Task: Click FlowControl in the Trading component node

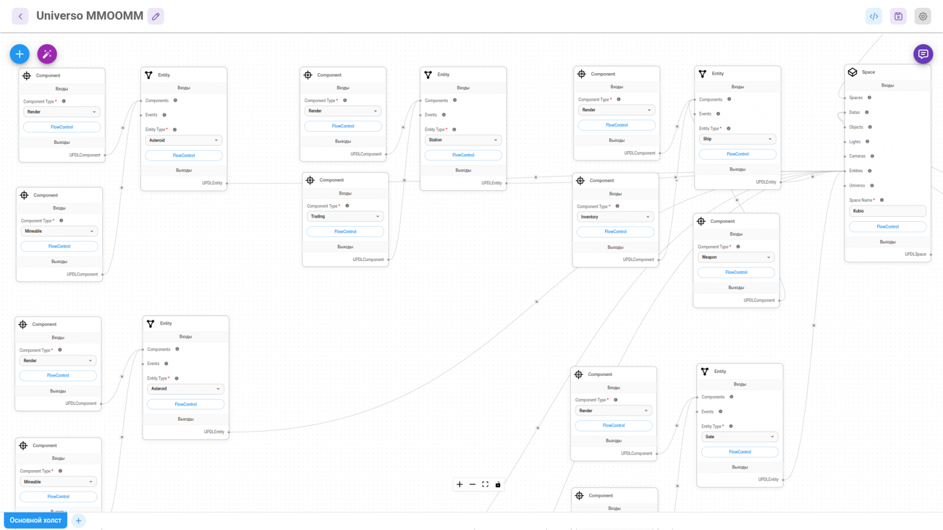Action: [x=345, y=231]
